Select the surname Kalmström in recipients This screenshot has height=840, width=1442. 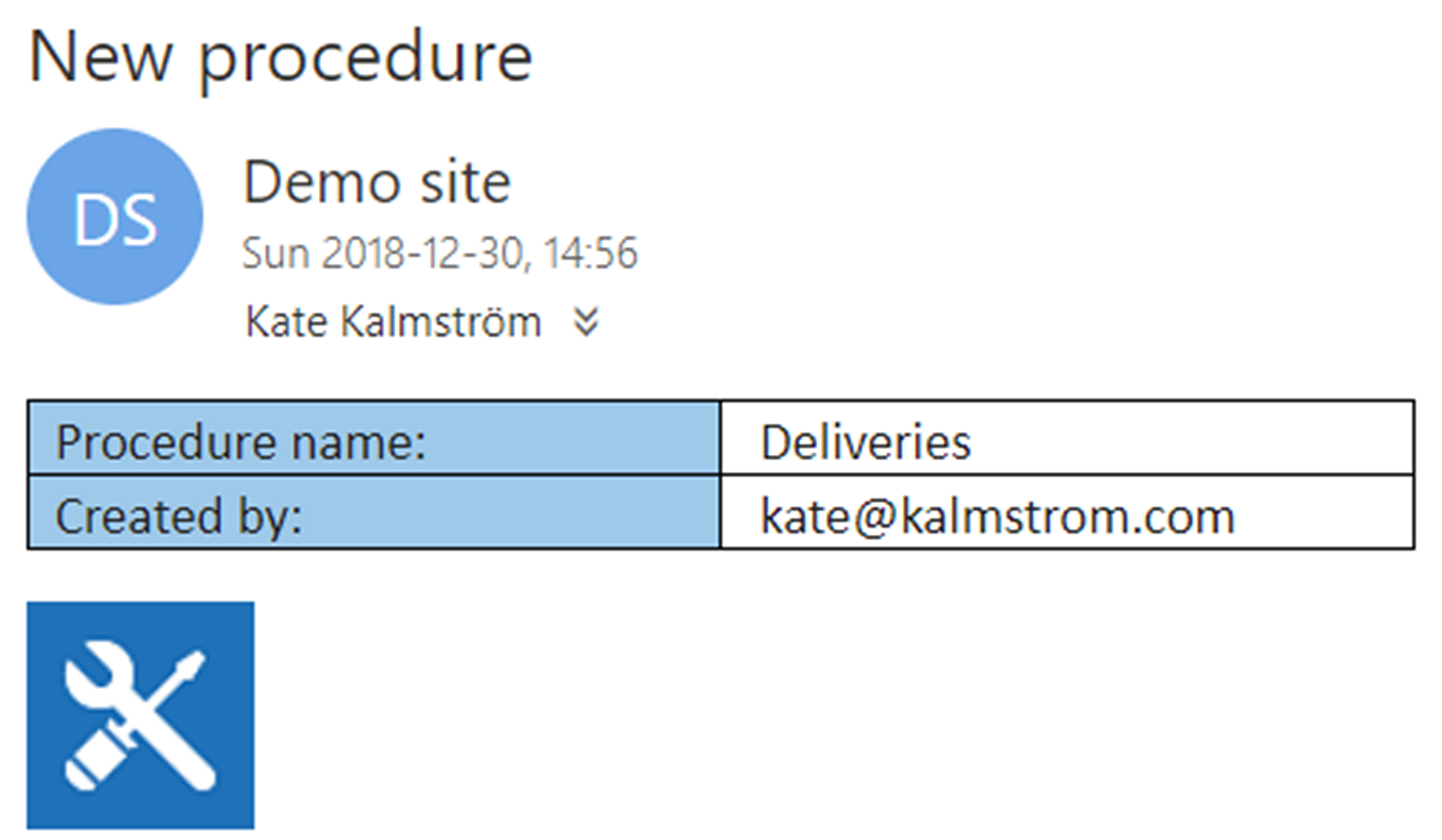tap(441, 321)
